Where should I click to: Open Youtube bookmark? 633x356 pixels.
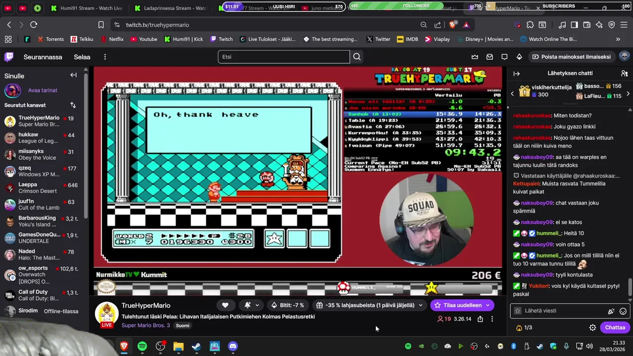[143, 39]
